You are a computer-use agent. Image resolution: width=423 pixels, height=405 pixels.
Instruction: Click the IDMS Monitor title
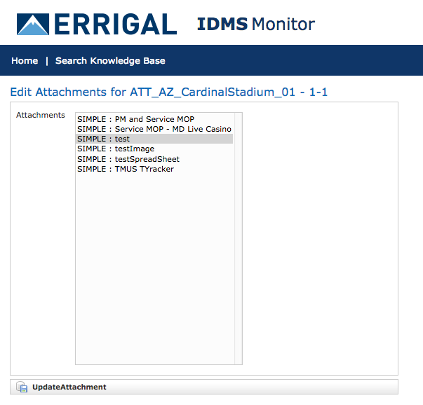(x=256, y=25)
